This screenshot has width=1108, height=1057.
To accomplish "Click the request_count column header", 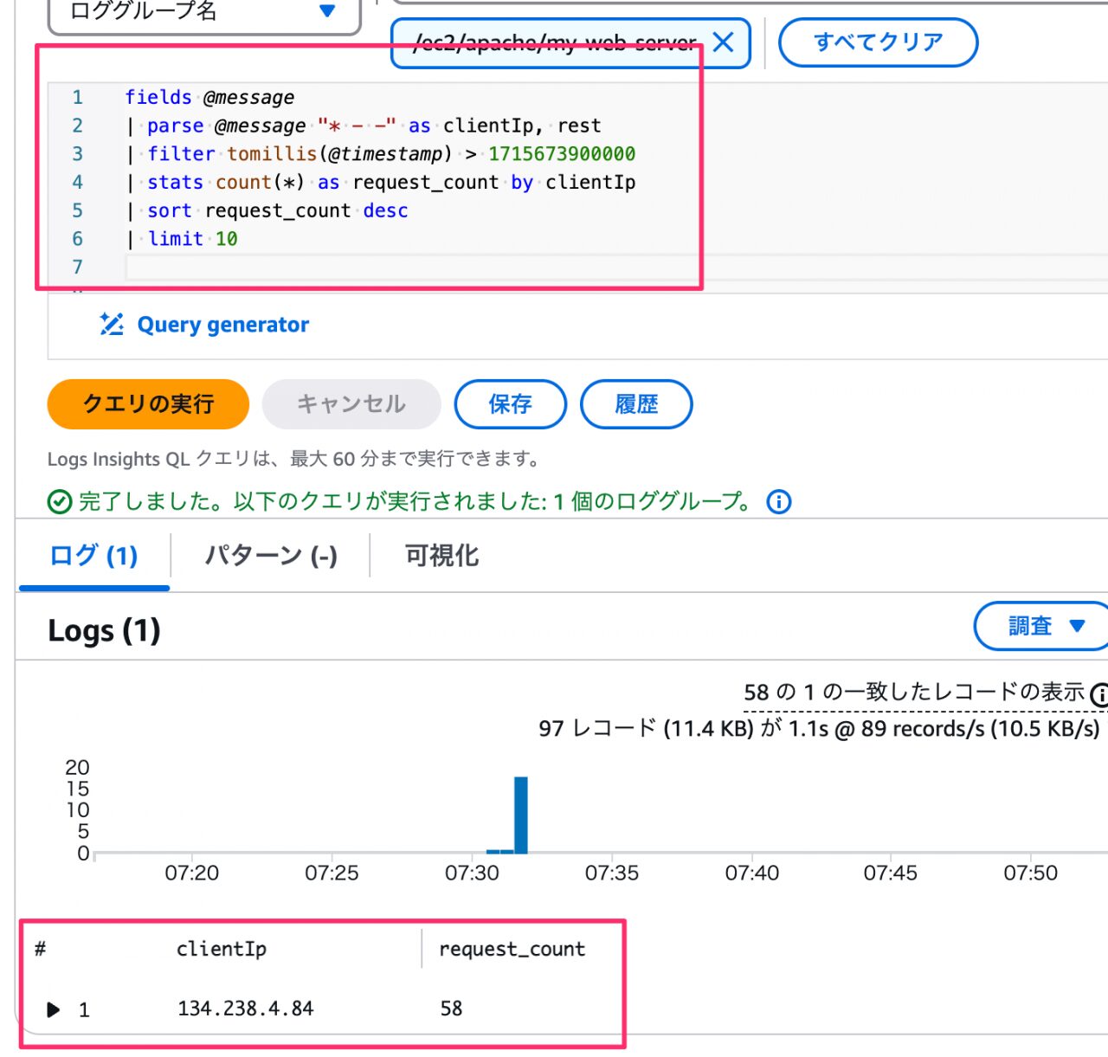I will pos(512,949).
